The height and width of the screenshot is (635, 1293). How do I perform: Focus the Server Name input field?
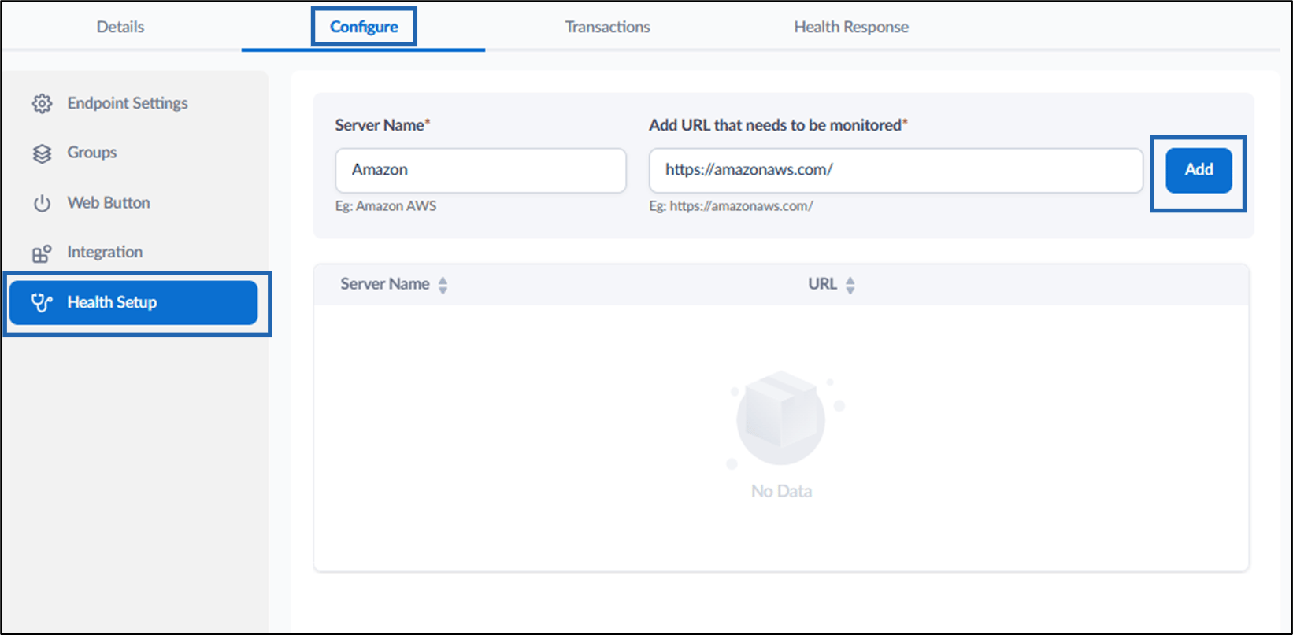pos(481,170)
